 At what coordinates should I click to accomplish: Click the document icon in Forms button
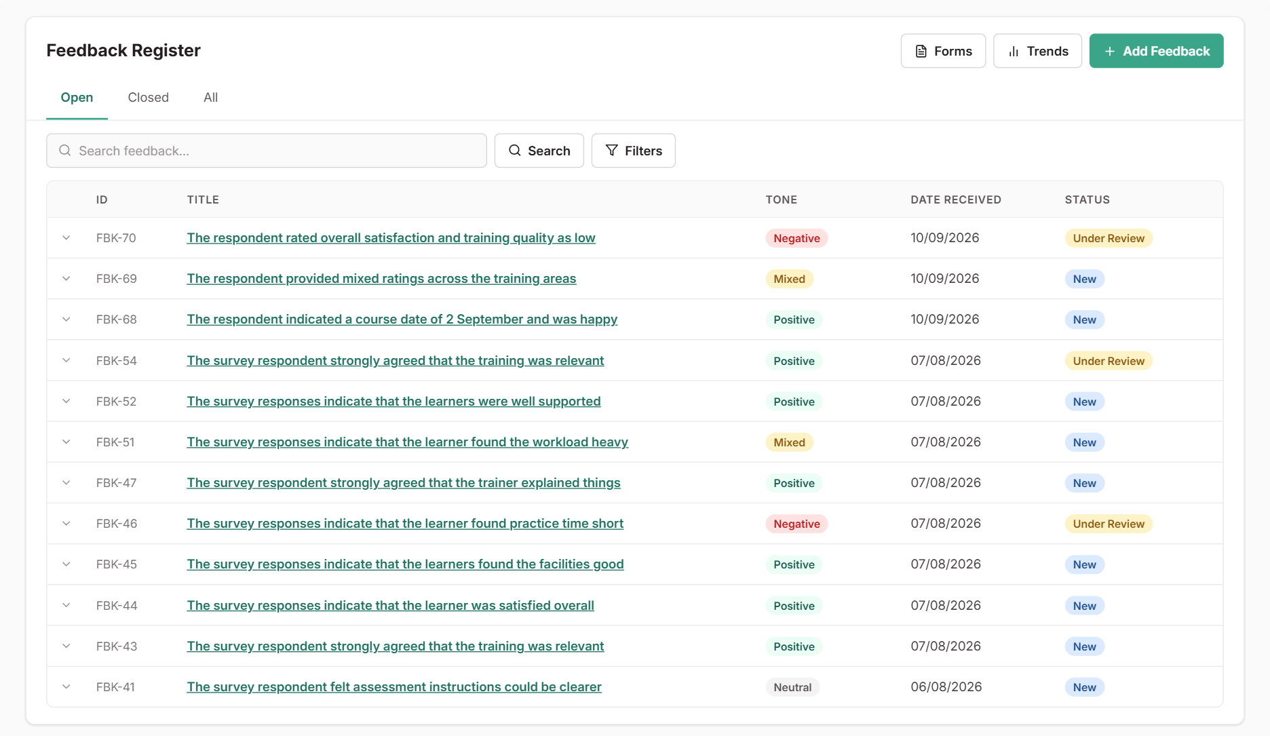click(921, 52)
